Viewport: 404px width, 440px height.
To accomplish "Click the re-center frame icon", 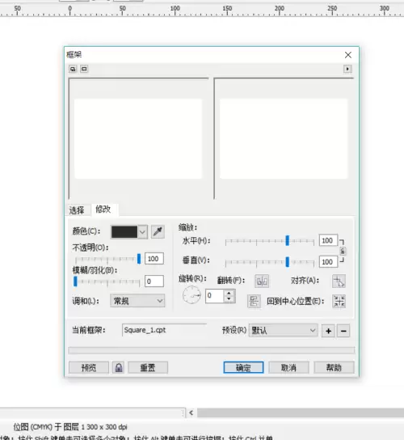I will (x=339, y=302).
